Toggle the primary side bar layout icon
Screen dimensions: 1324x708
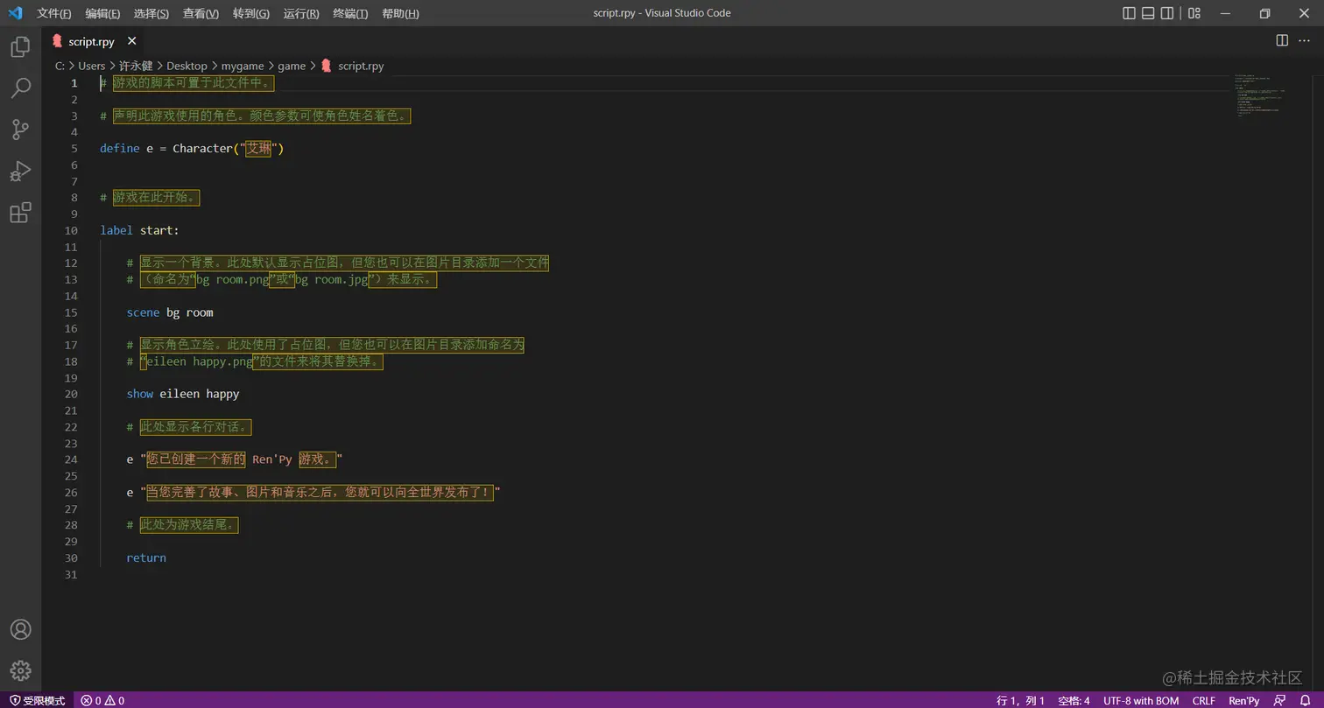(x=1130, y=13)
